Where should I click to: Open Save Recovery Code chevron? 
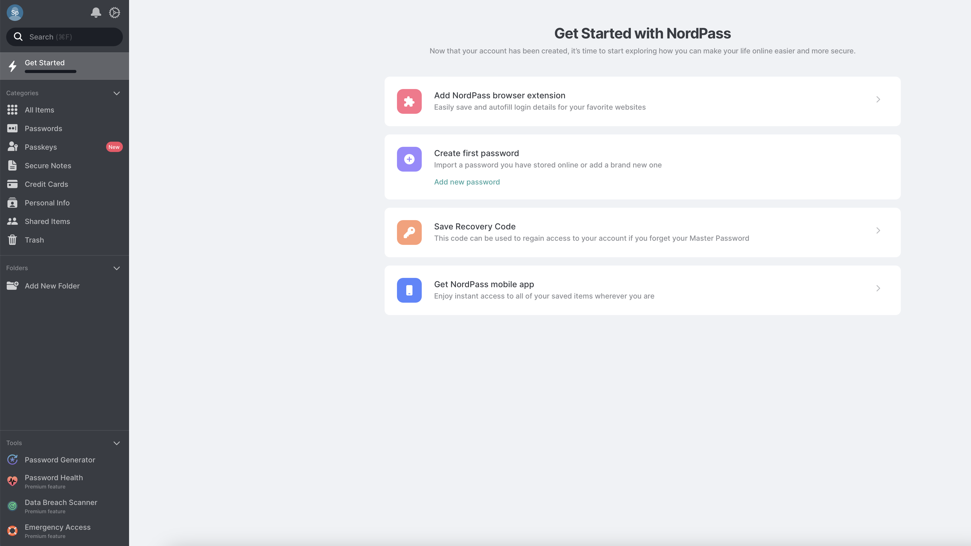coord(878,231)
